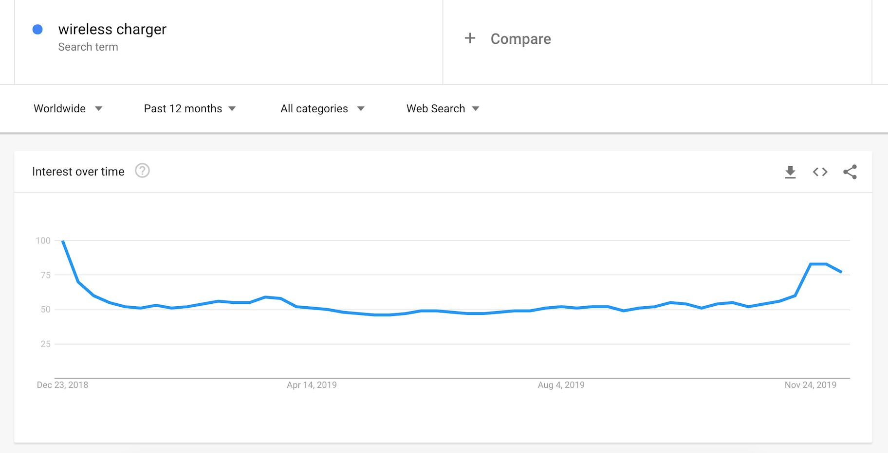Screen dimensions: 888x453
Task: Expand the Web Search type dropdown
Action: click(x=443, y=108)
